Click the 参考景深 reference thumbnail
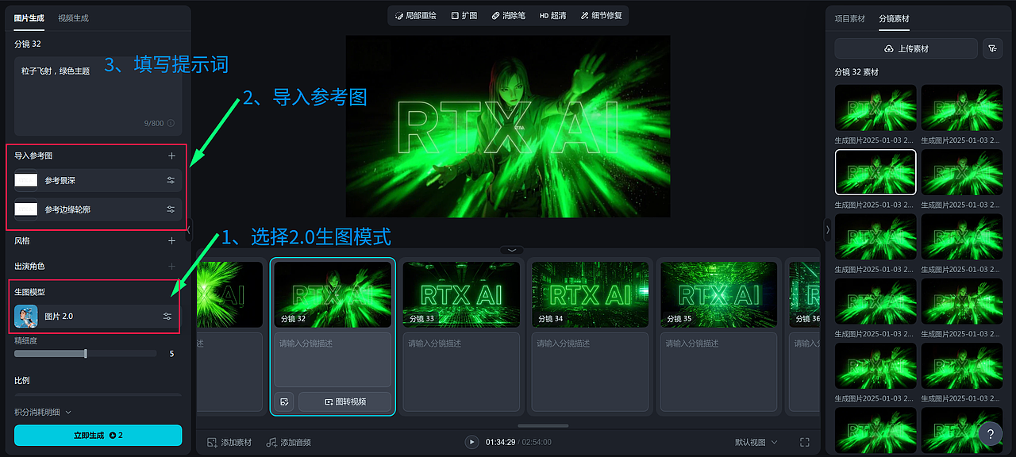 point(26,180)
